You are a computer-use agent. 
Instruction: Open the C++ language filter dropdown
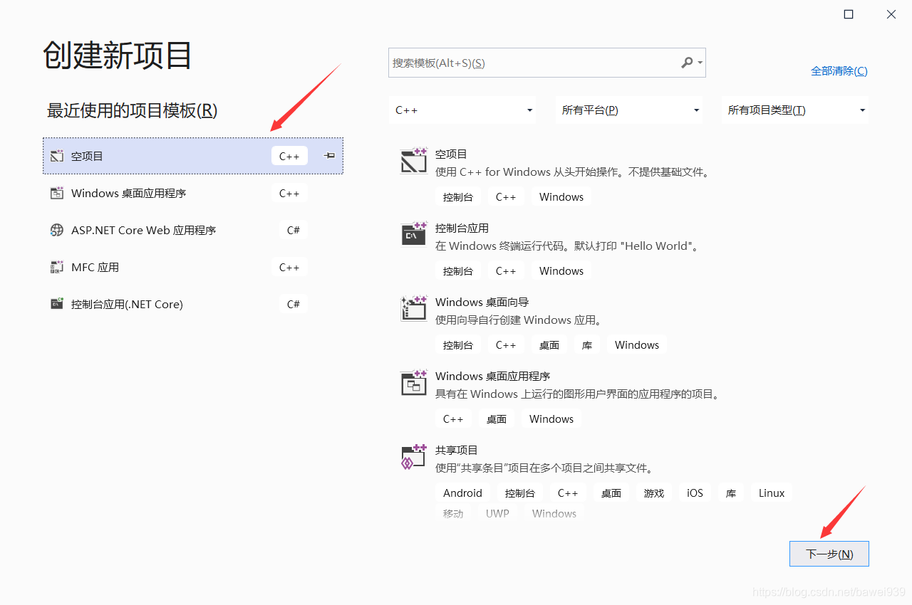(x=462, y=110)
